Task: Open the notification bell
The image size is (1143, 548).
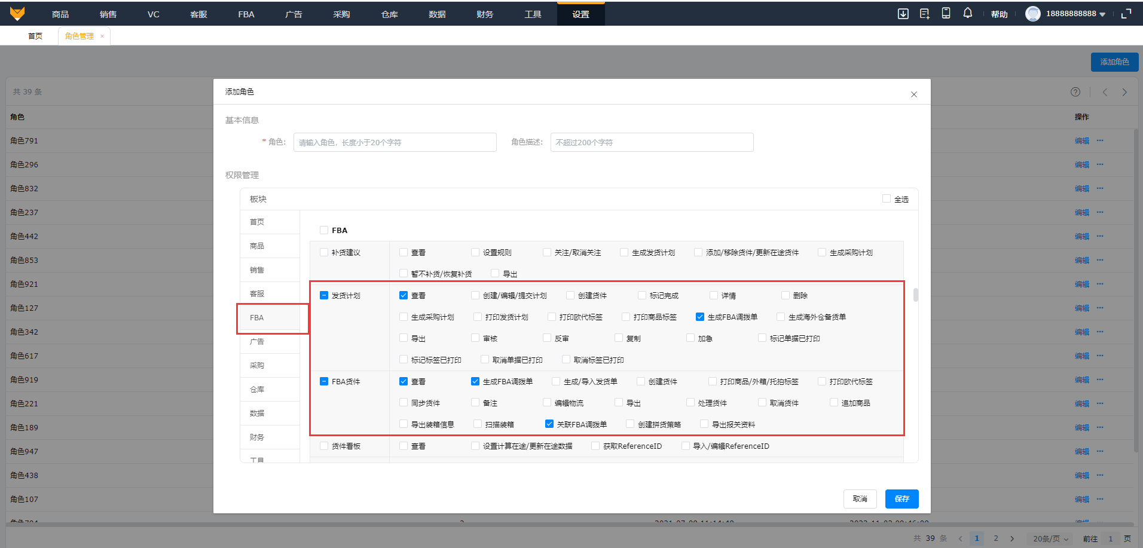Action: pyautogui.click(x=967, y=13)
